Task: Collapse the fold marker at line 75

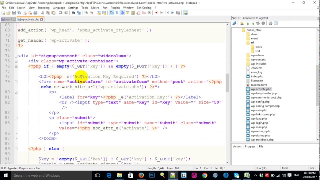Action: click(16, 61)
